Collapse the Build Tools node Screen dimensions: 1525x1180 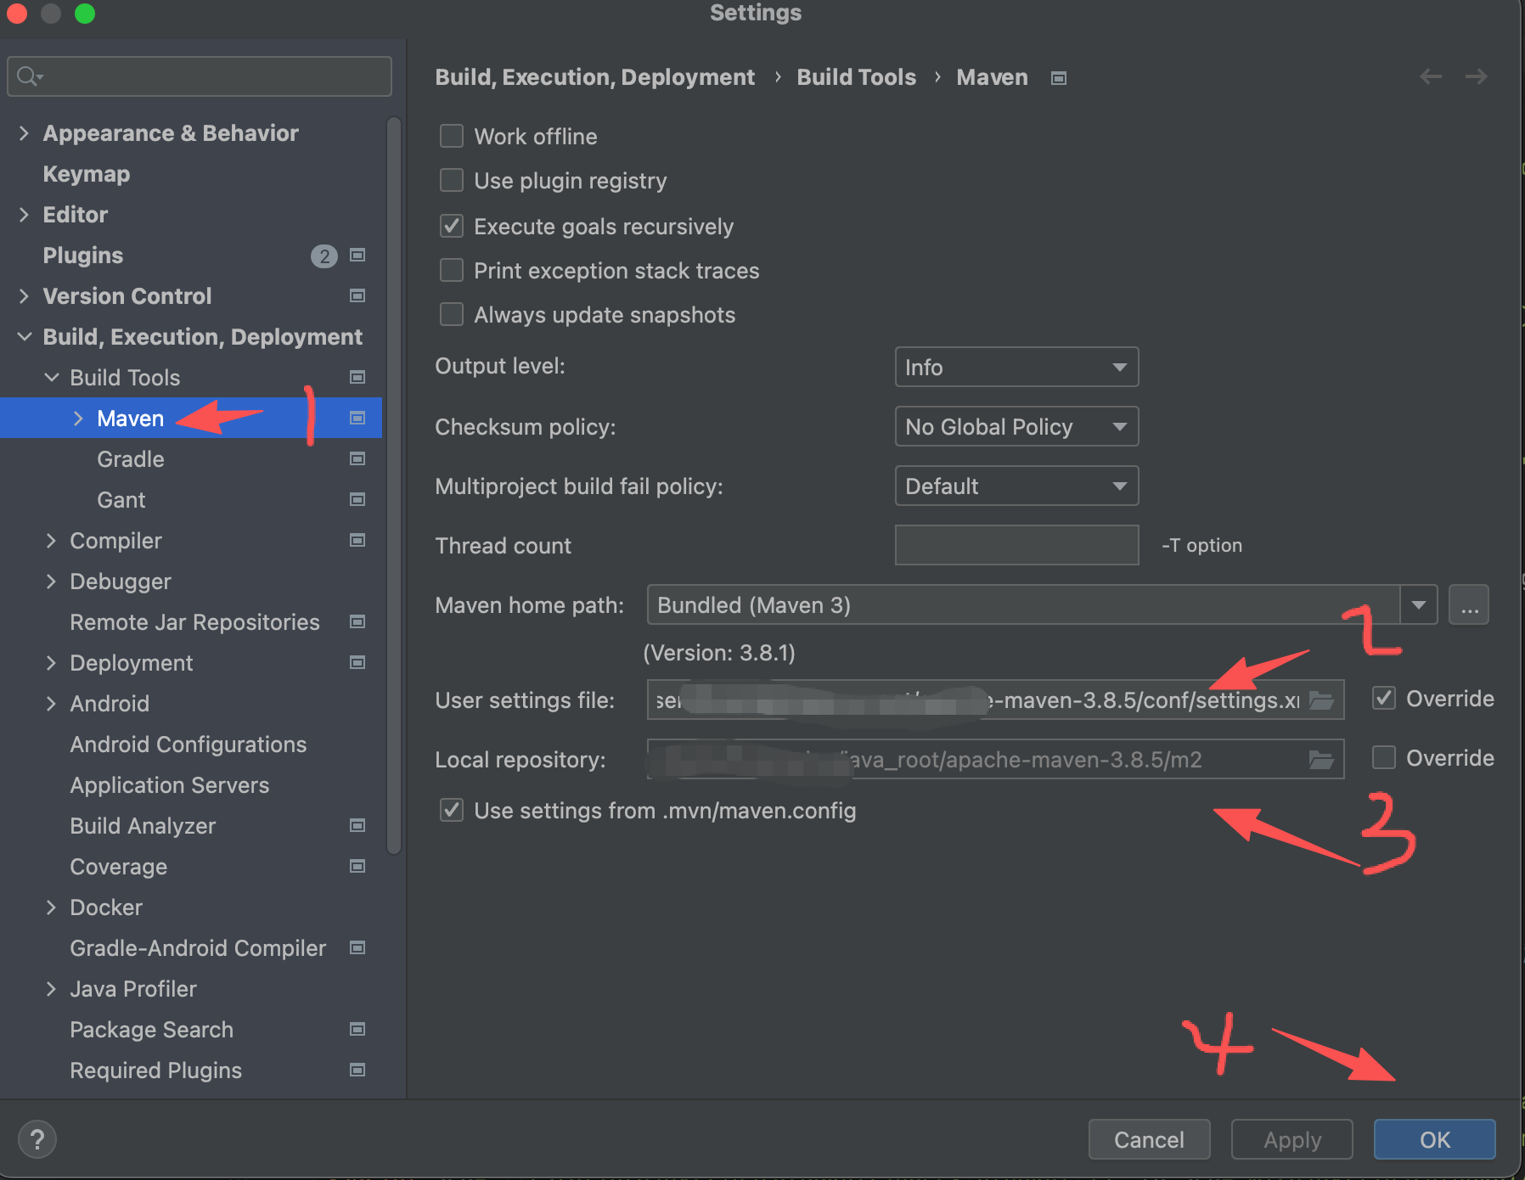coord(51,378)
